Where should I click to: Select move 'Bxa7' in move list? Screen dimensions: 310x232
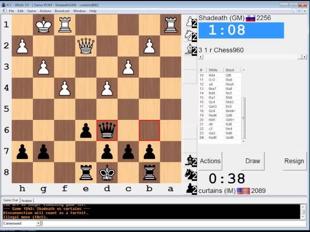pyautogui.click(x=212, y=88)
